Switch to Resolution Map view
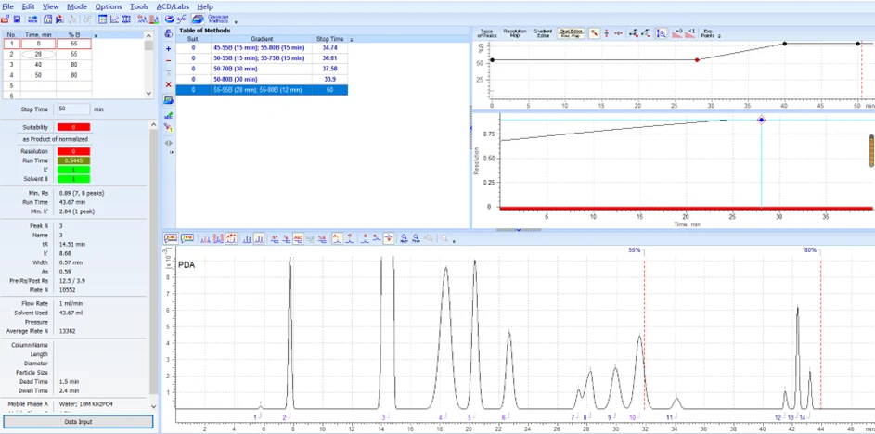 pos(514,33)
